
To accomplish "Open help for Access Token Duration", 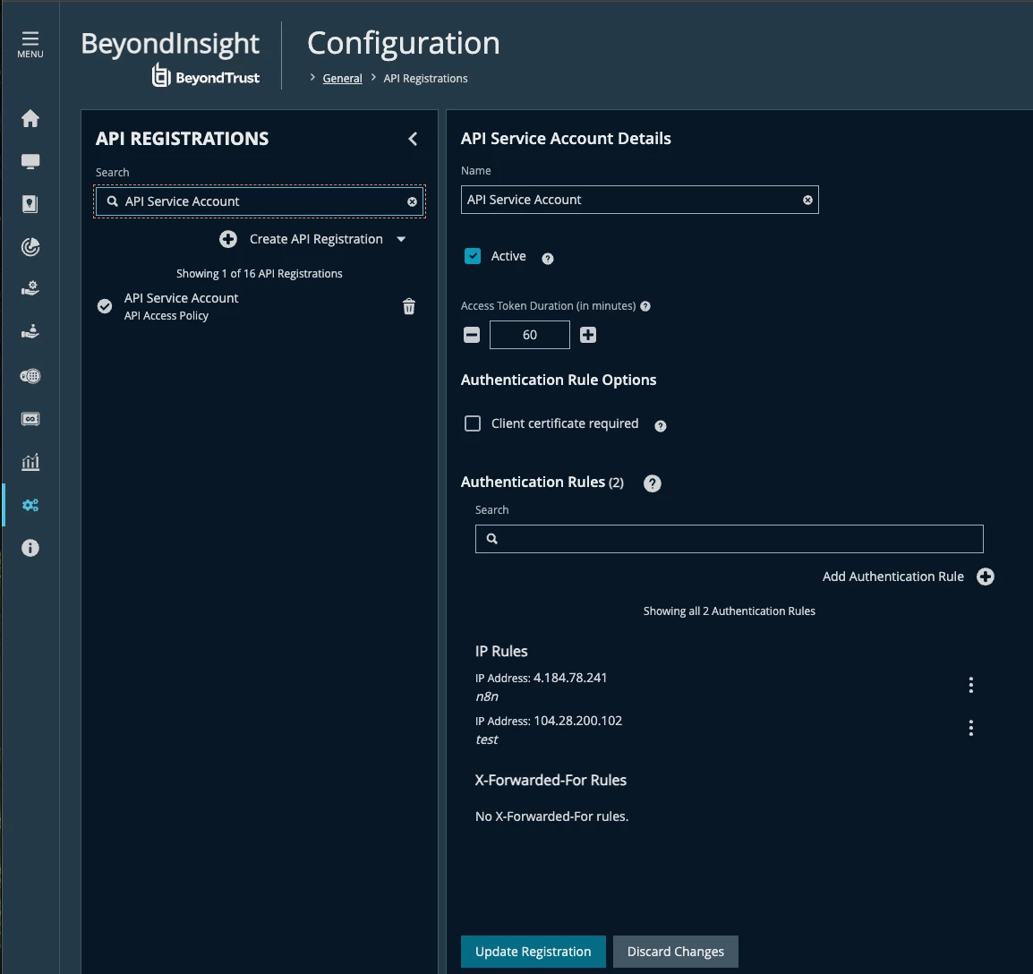I will click(x=645, y=306).
